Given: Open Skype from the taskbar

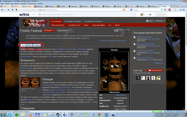Looking at the screenshot, I should pyautogui.click(x=10, y=115).
